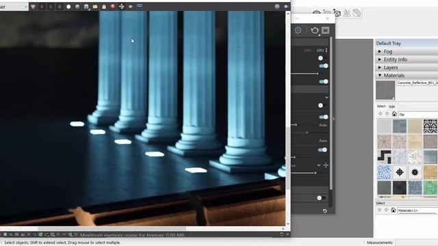Switch to alpha channel white circle icon
Image resolution: width=438 pixels, height=246 pixels.
tap(68, 6)
